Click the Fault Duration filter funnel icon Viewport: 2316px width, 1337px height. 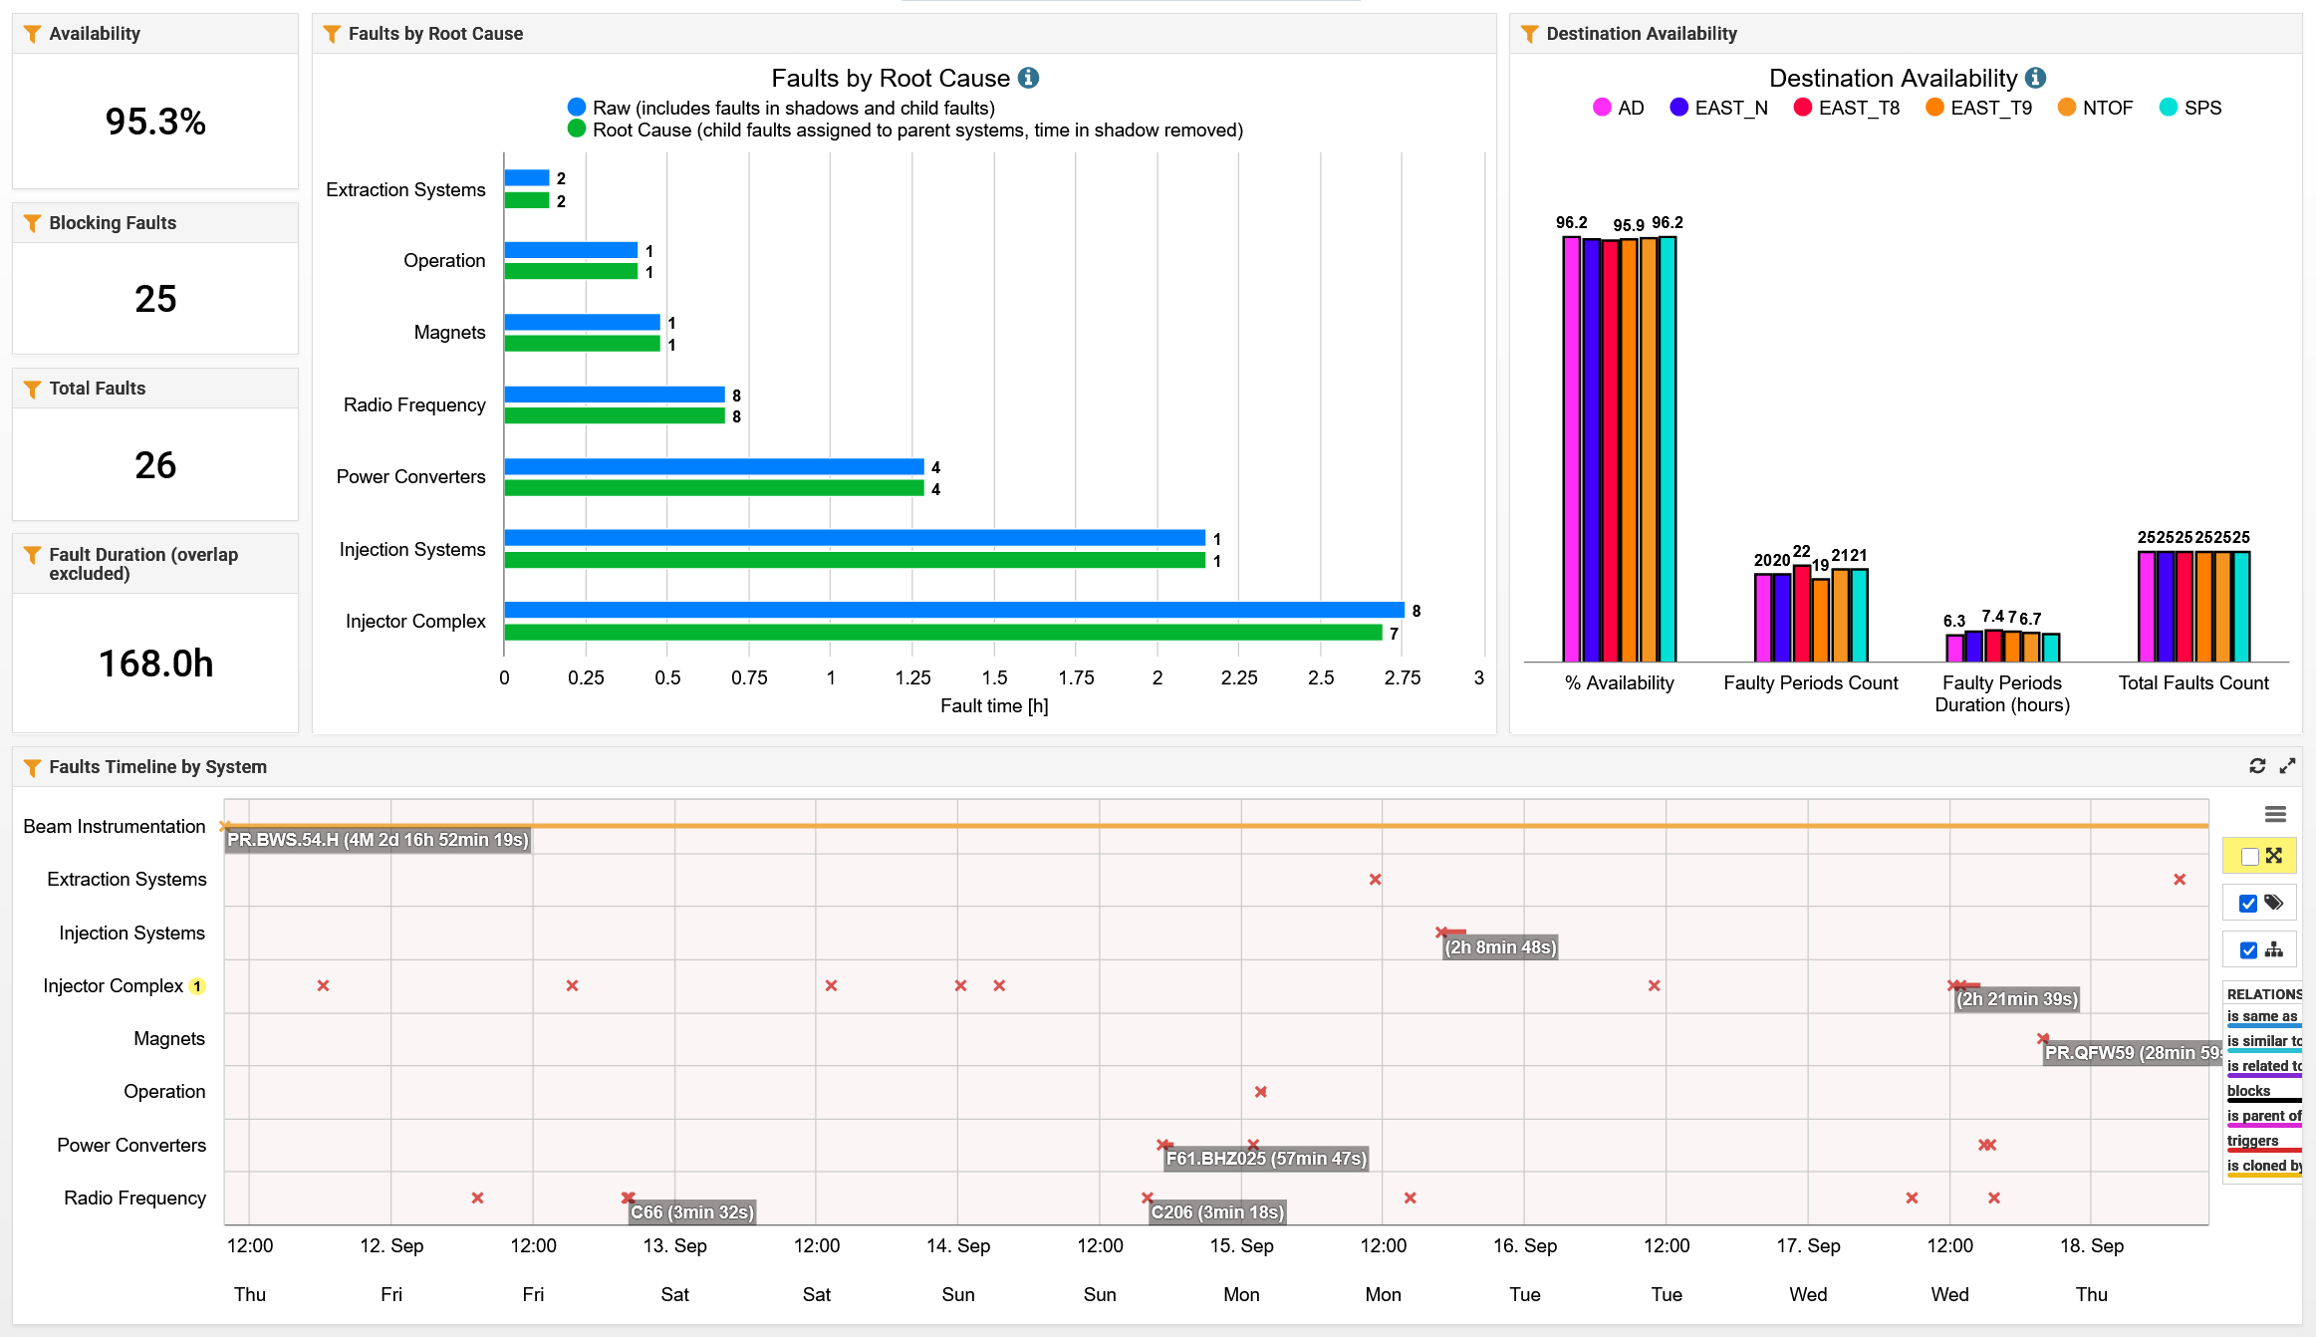point(32,555)
